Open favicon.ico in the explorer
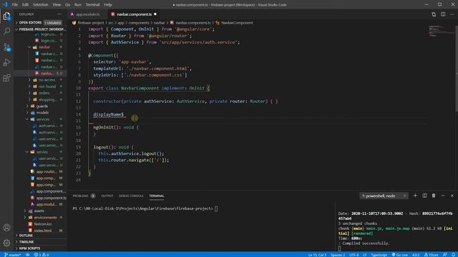 (x=43, y=223)
